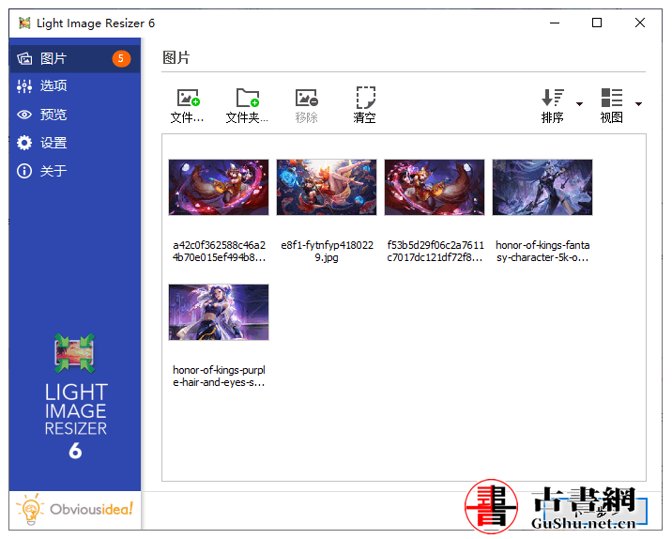Click the 文件 add files icon
The height and width of the screenshot is (539, 672).
pos(188,99)
